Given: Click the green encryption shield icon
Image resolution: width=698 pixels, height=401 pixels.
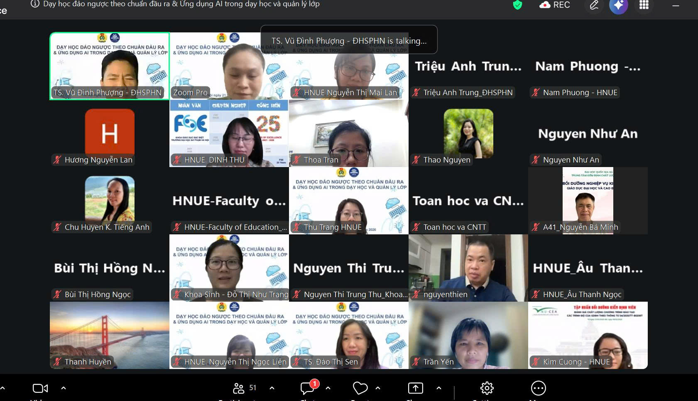Looking at the screenshot, I should point(517,5).
